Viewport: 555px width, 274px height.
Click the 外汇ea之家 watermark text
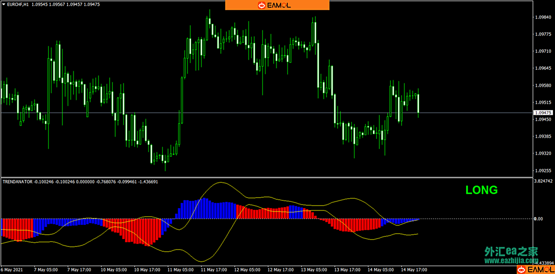click(x=511, y=251)
